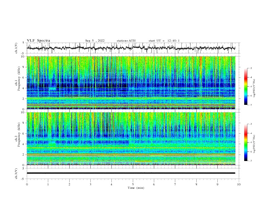Click upper color bar tick "-3"
The height and width of the screenshot is (207, 269).
click(251, 68)
